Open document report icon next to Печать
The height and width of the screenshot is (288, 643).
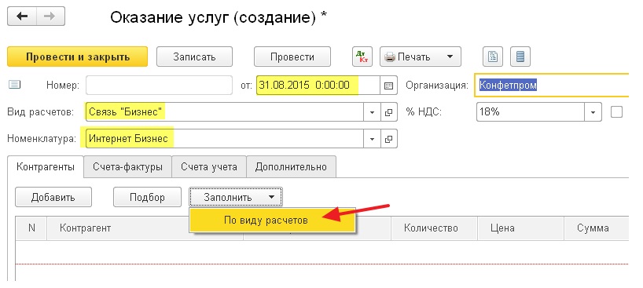tap(493, 57)
